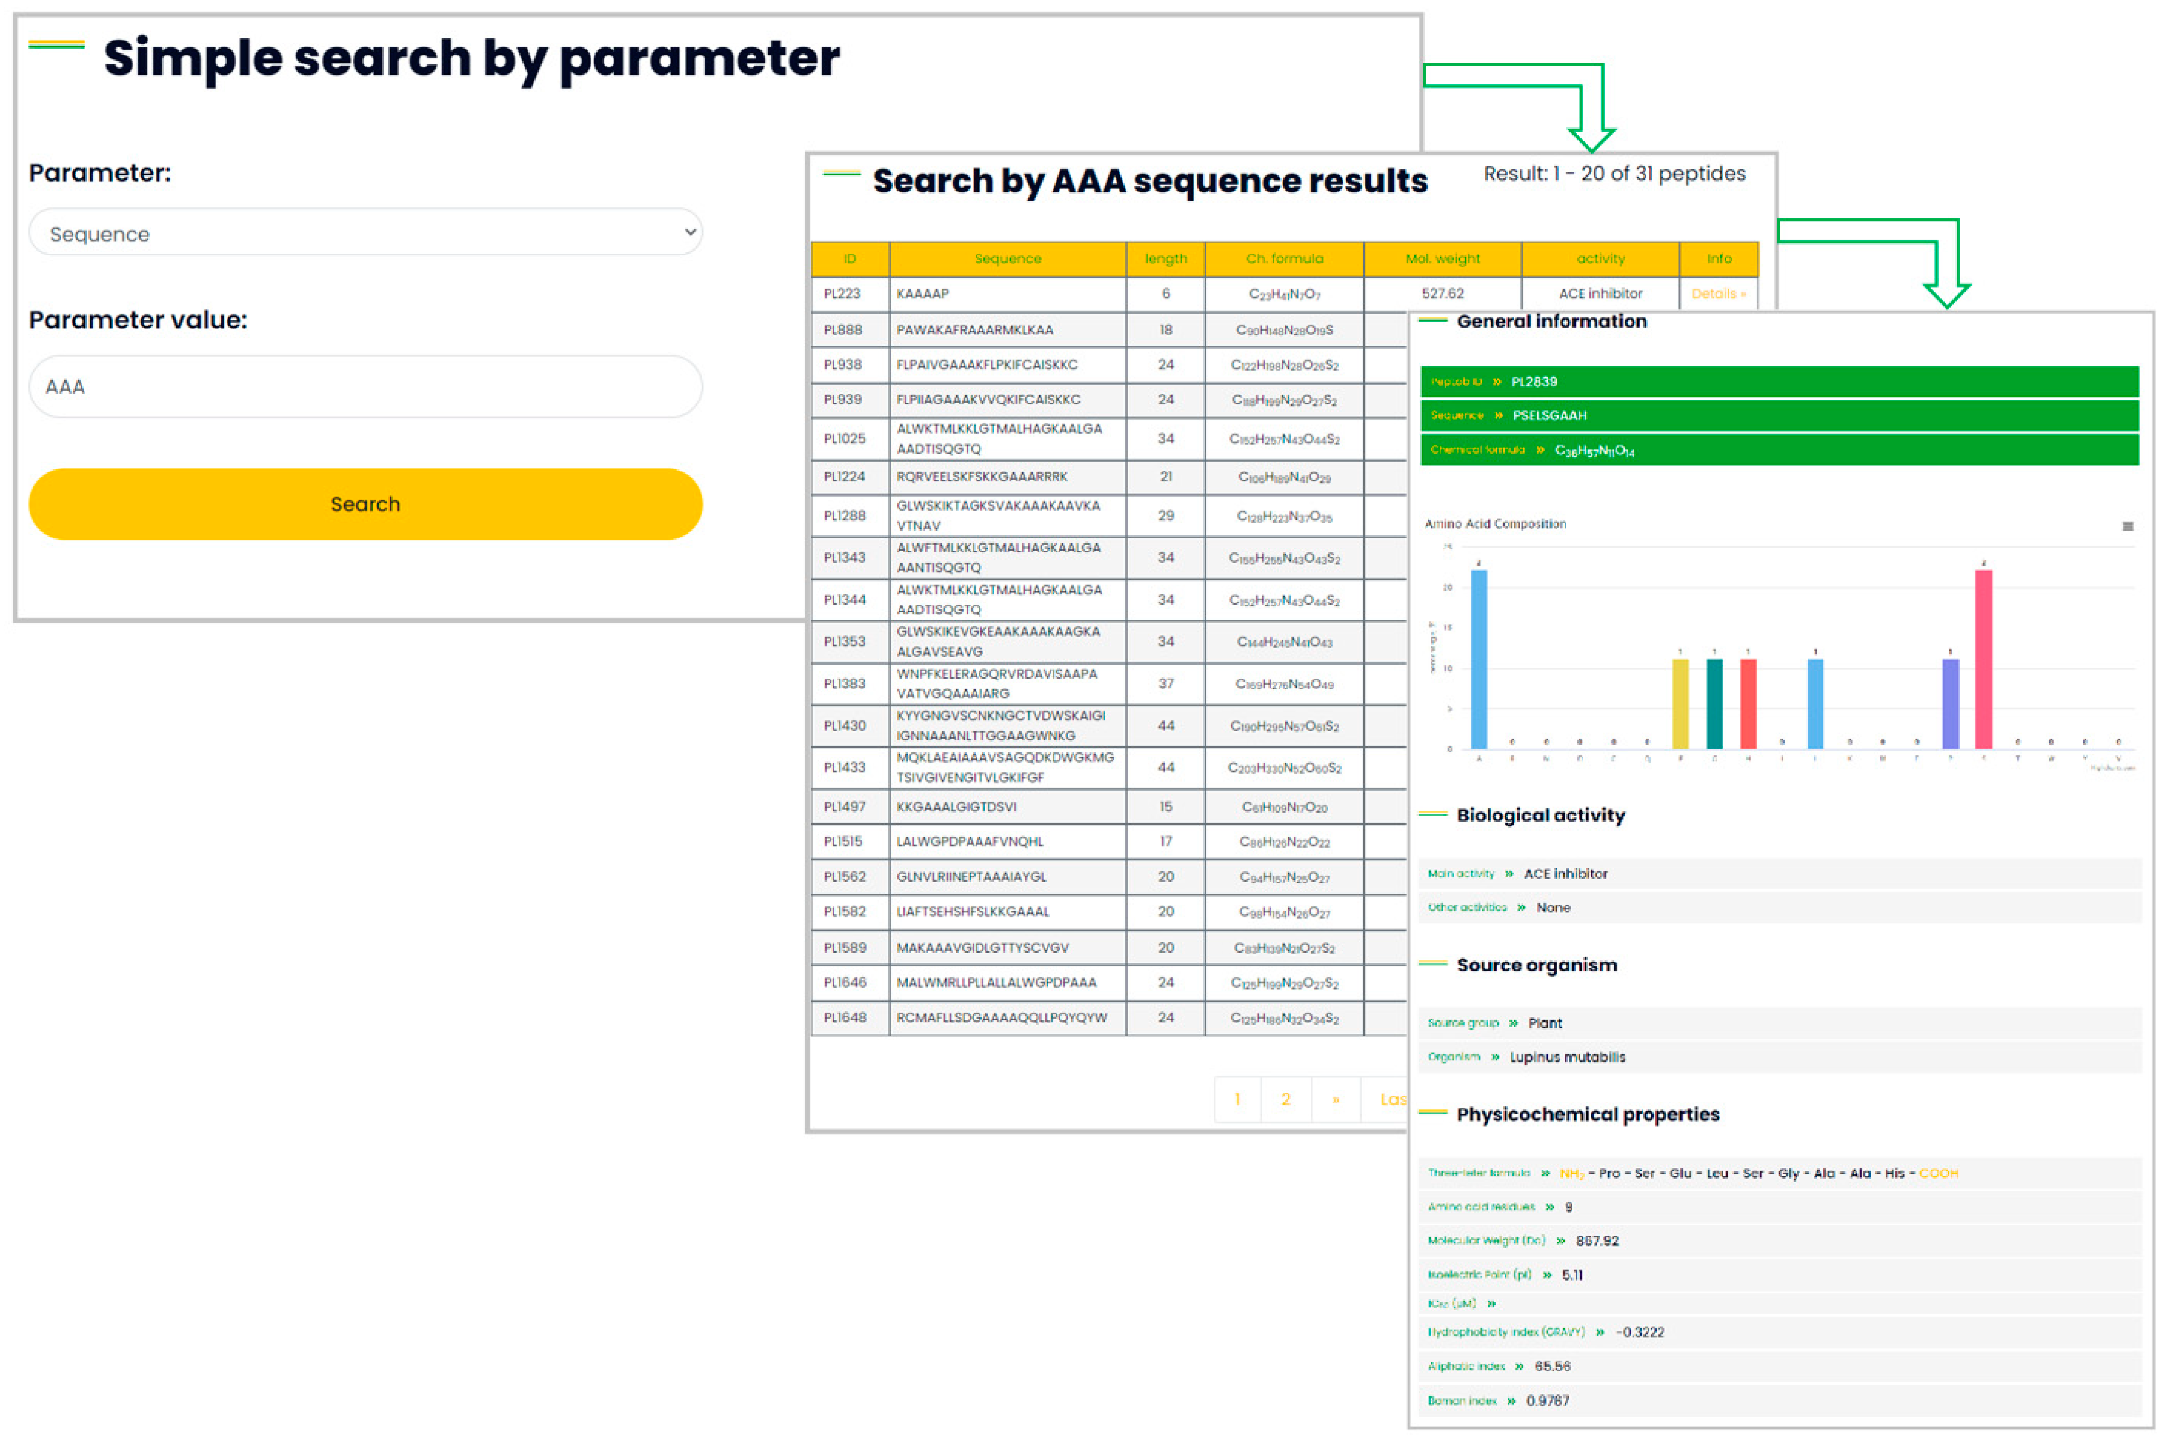This screenshot has height=1446, width=2170.
Task: Click the Mol. weight column header
Action: [1441, 259]
